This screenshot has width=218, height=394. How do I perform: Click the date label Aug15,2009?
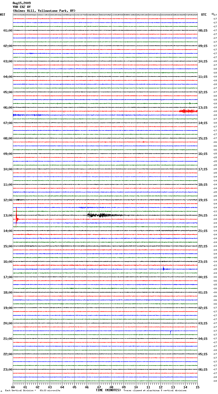click(x=22, y=3)
